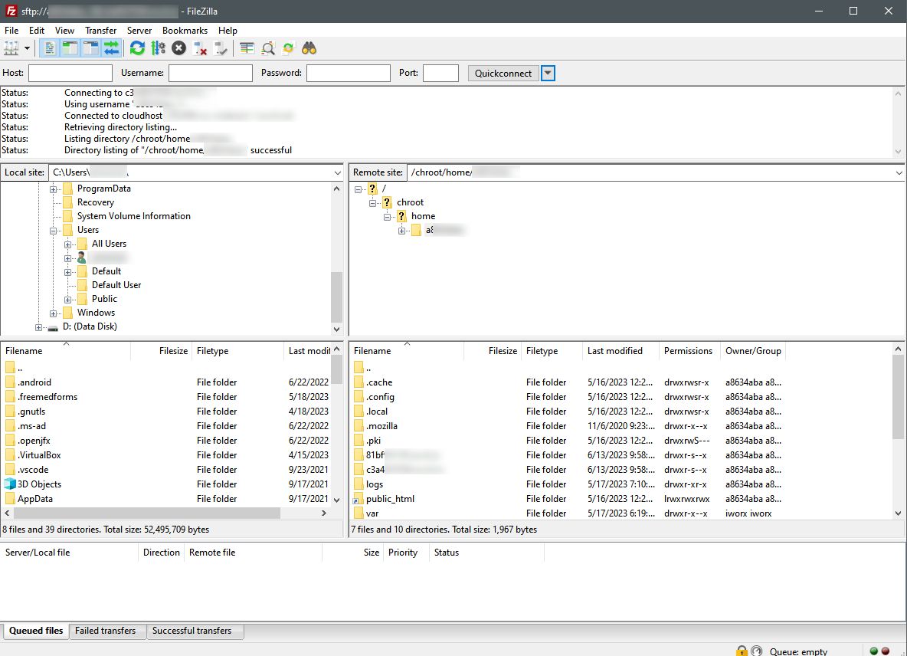Toggle directory comparison mode
This screenshot has width=907, height=656.
[x=267, y=48]
